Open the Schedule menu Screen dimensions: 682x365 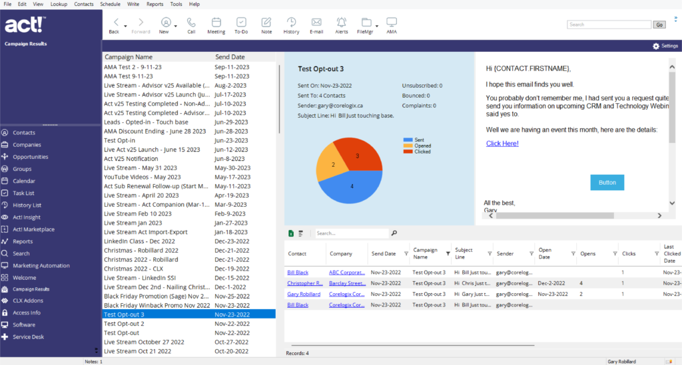[x=110, y=4]
